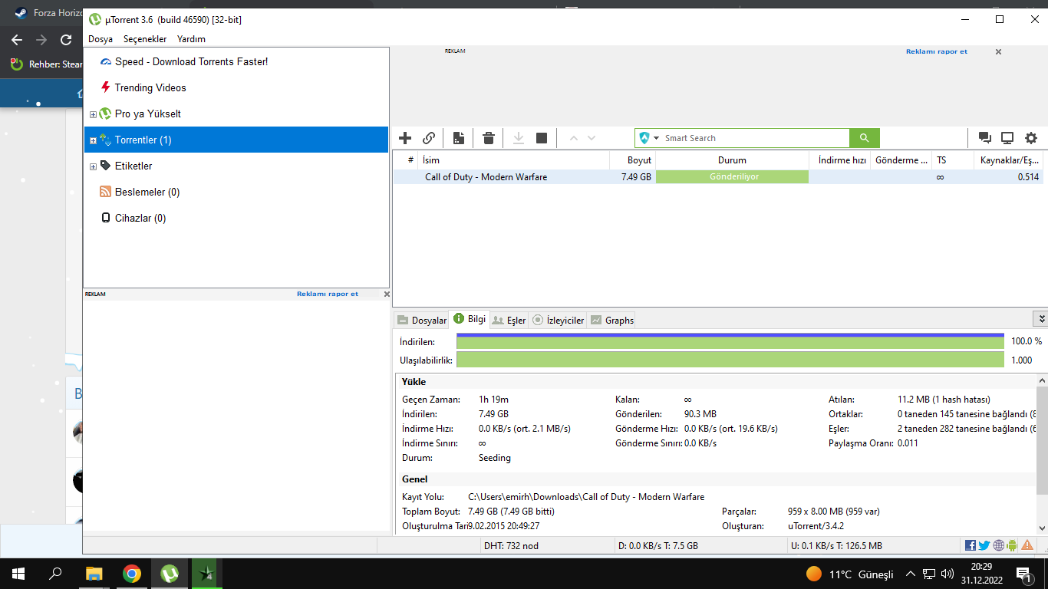
Task: Click the Speed gauge icon in sidebar
Action: click(x=106, y=61)
